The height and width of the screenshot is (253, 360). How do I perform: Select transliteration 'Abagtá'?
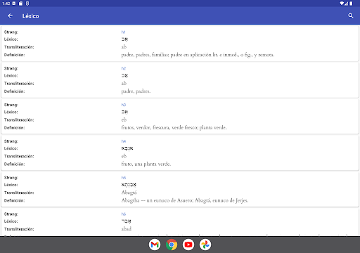tap(129, 193)
